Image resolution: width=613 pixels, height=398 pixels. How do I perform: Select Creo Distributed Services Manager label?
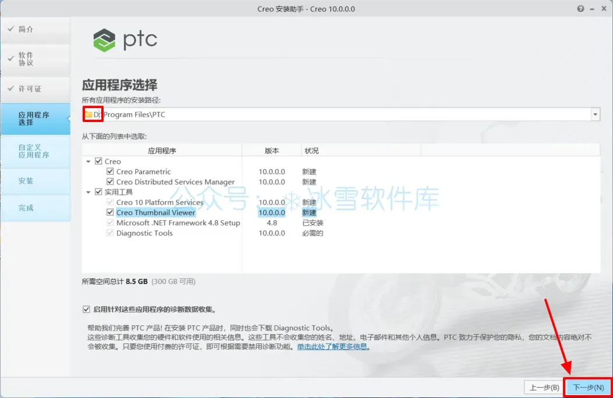[x=176, y=182]
